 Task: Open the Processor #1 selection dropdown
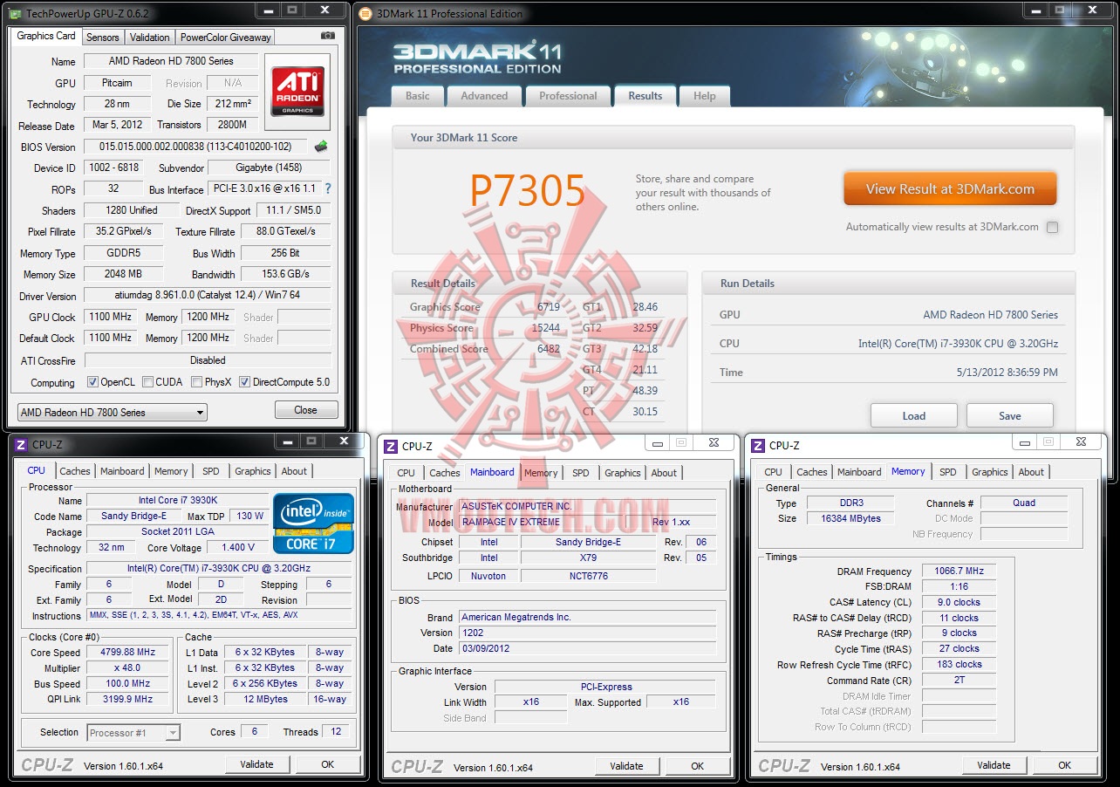click(133, 733)
